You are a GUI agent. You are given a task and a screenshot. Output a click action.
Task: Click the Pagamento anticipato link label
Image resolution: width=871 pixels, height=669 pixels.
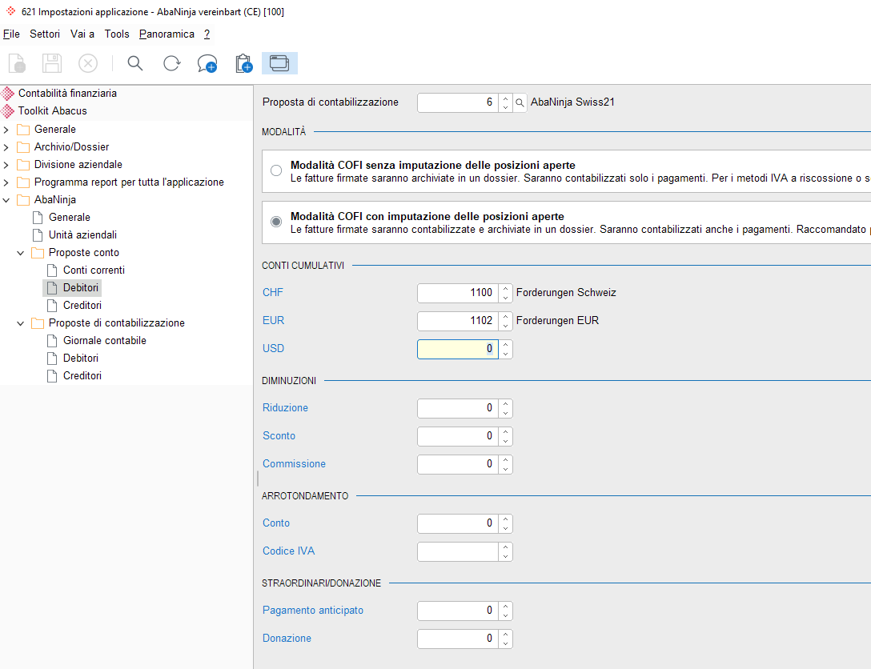coord(313,610)
